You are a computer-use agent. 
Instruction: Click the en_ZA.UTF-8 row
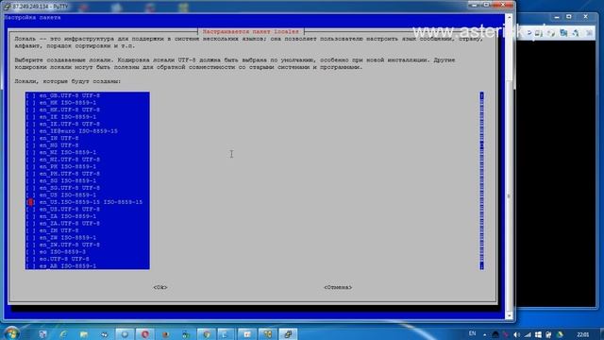coord(88,224)
